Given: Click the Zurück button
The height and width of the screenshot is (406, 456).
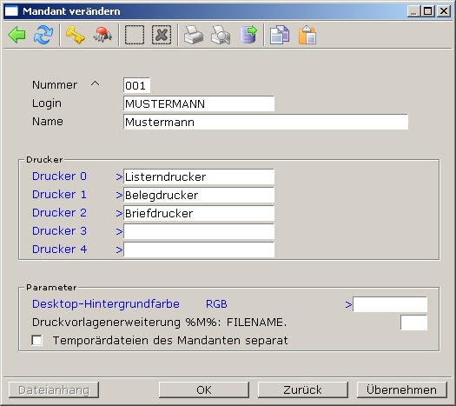Looking at the screenshot, I should click(x=303, y=390).
